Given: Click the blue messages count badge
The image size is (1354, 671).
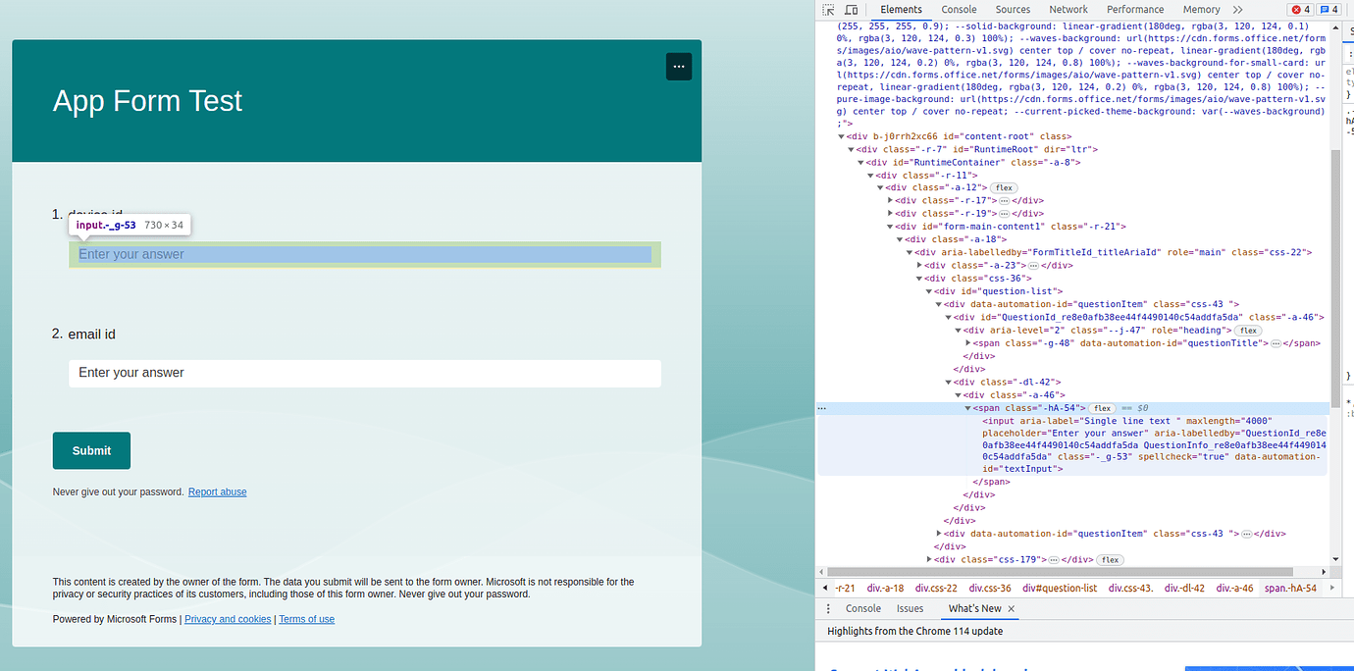Looking at the screenshot, I should point(1328,10).
